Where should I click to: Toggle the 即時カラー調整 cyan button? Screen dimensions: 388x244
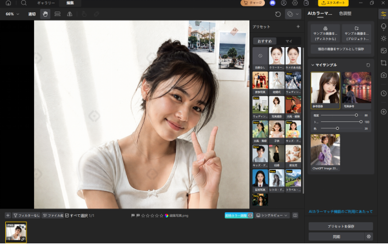click(238, 216)
